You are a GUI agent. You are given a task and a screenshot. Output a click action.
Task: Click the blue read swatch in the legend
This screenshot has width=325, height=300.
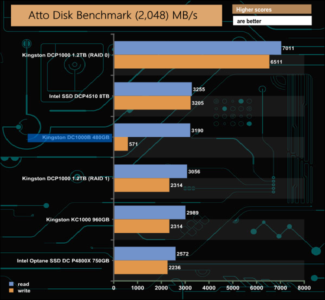point(11,284)
